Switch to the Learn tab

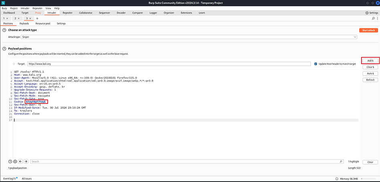[202, 13]
